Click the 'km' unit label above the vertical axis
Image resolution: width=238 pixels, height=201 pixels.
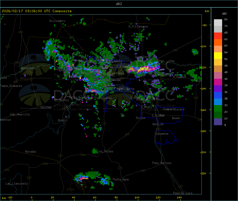207,11
